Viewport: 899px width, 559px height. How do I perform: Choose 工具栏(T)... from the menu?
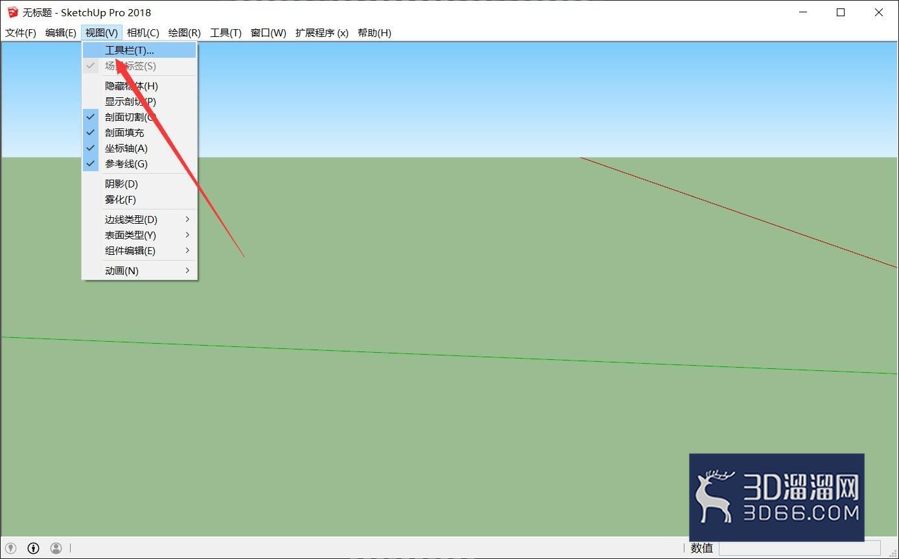(x=139, y=50)
